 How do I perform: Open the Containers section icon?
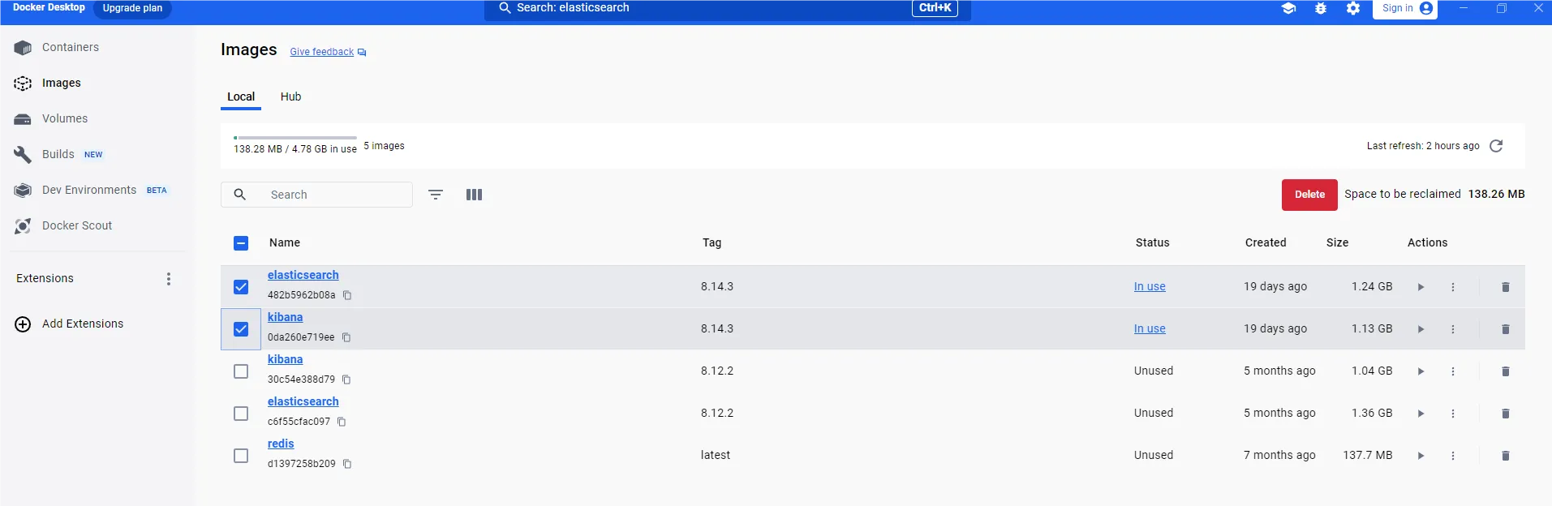click(23, 48)
